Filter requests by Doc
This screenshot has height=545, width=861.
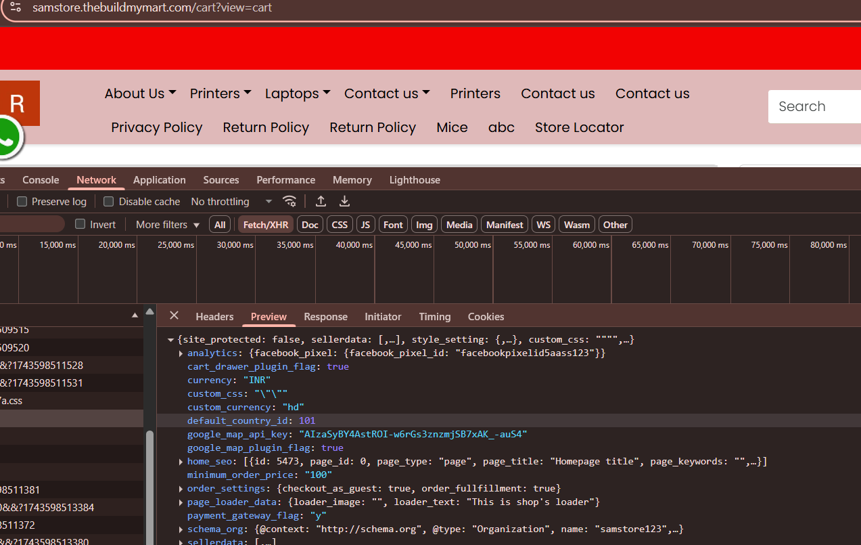(x=310, y=225)
